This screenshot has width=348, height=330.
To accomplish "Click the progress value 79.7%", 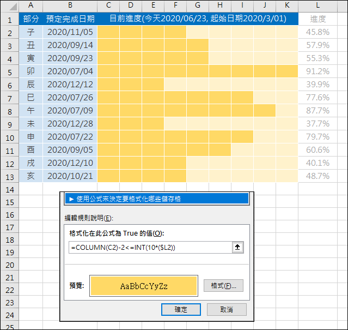I will click(318, 137).
